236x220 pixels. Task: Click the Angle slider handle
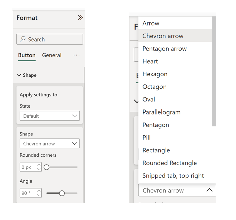coord(62,193)
